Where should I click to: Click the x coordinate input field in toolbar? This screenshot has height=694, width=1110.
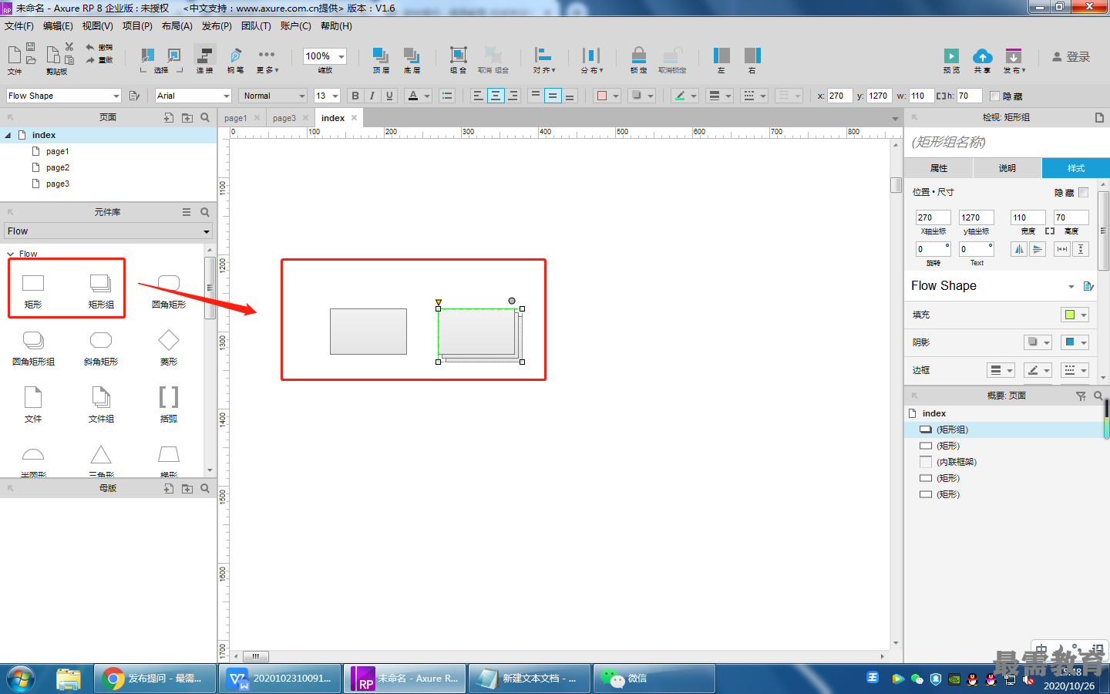tap(839, 96)
